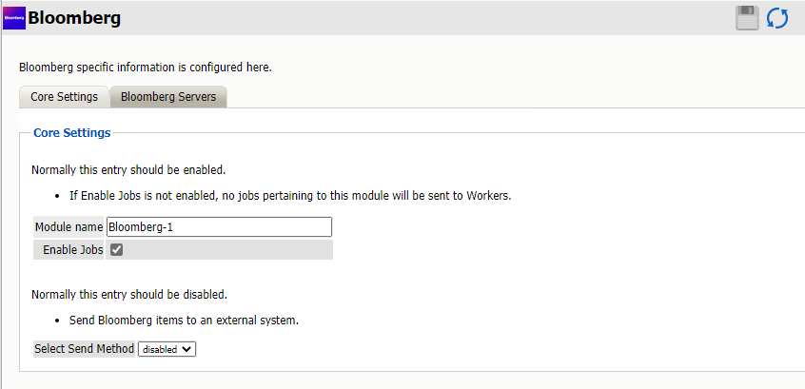Click into the Module name text field
Image resolution: width=805 pixels, height=389 pixels.
coord(219,227)
